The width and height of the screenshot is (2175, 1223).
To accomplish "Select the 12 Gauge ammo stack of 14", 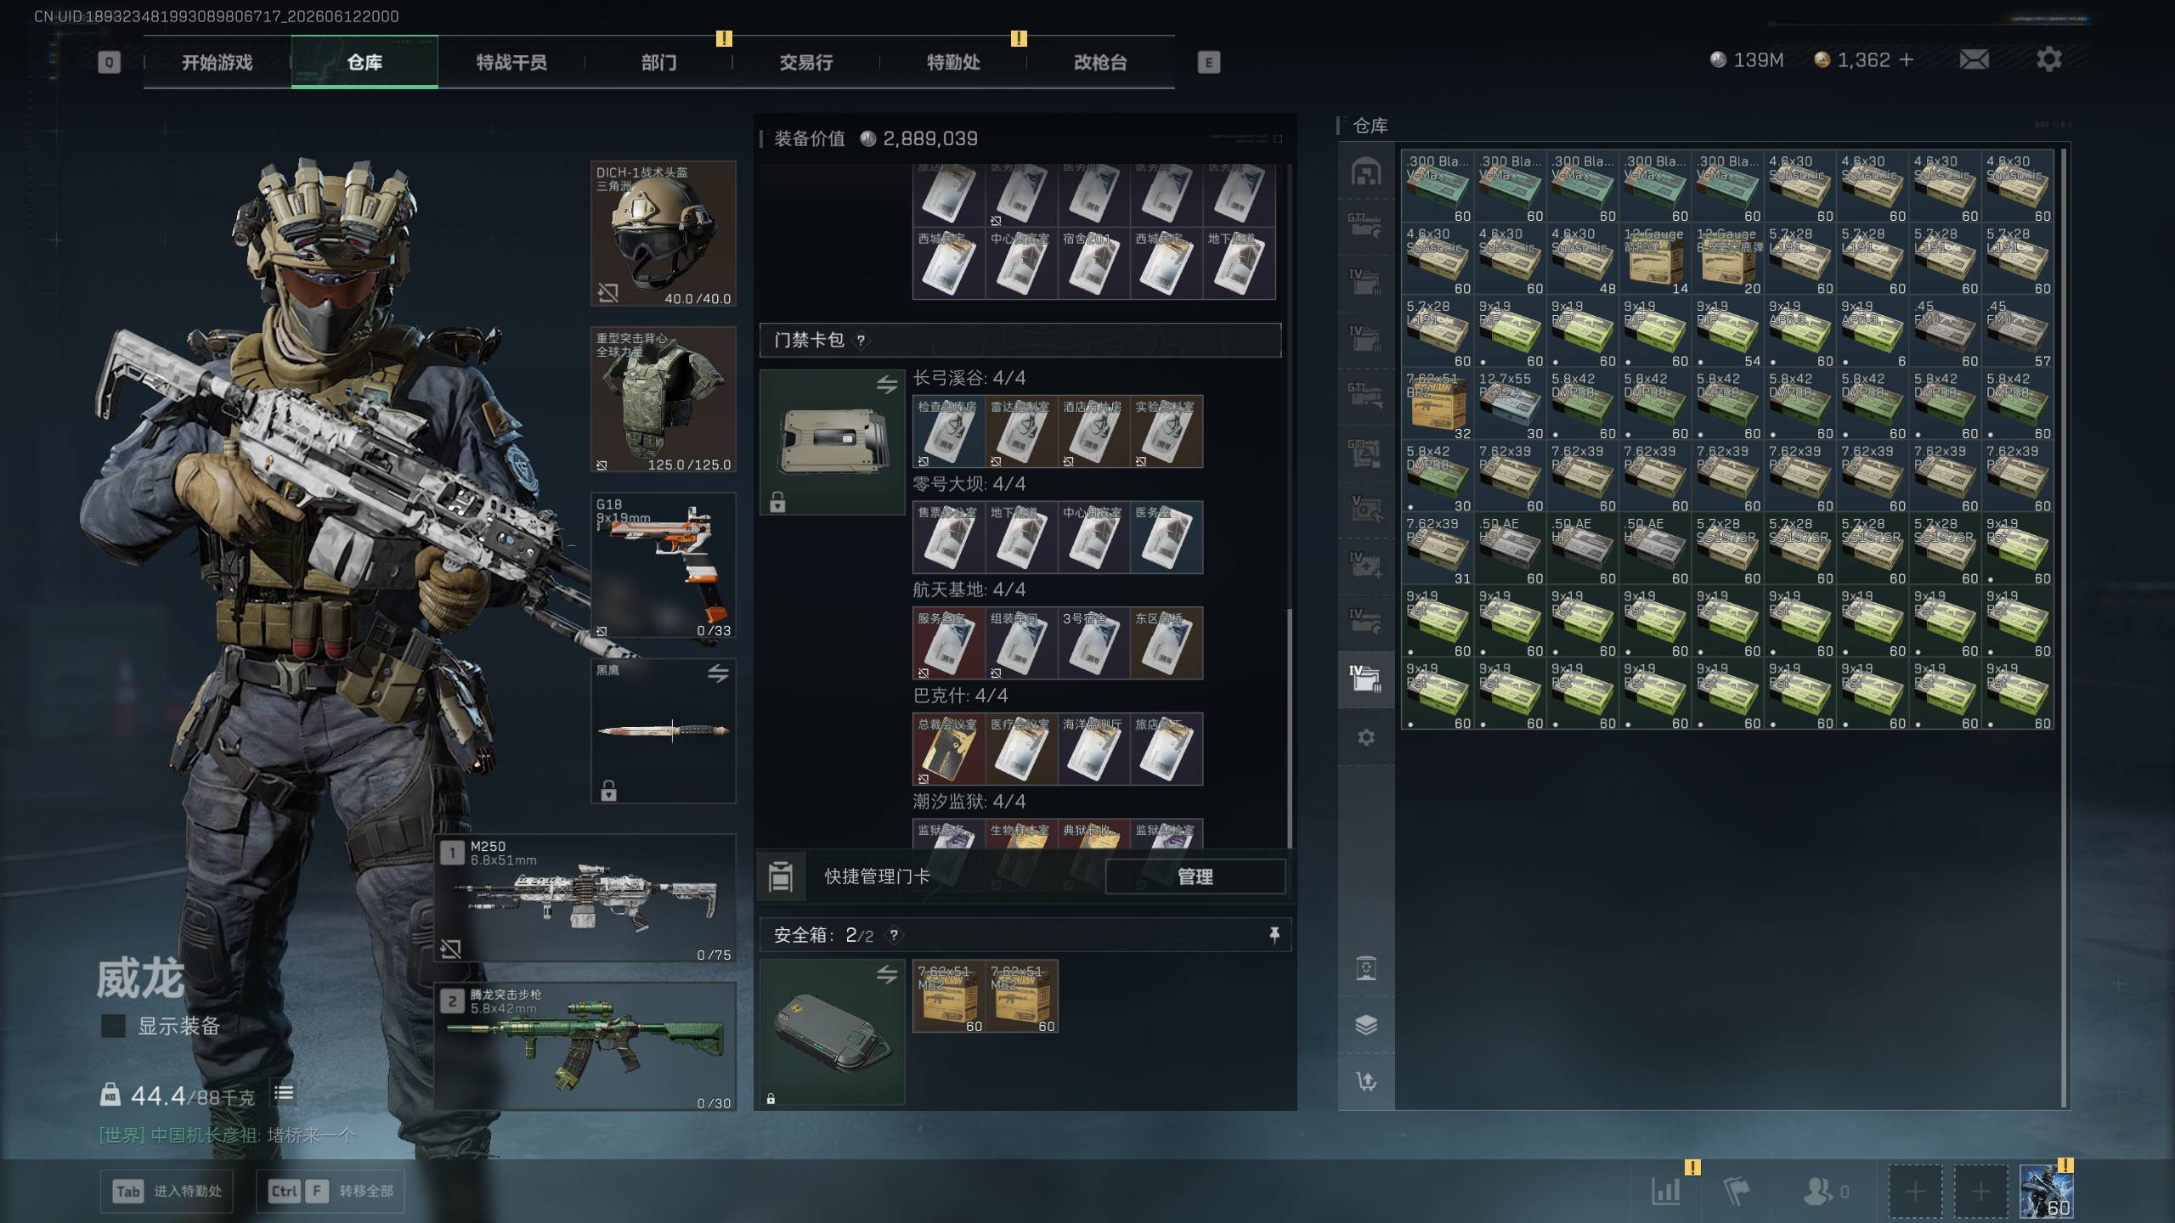I will 1655,259.
